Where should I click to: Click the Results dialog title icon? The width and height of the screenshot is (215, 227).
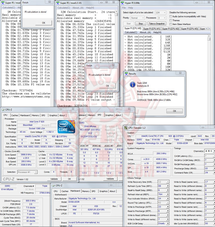(126, 74)
